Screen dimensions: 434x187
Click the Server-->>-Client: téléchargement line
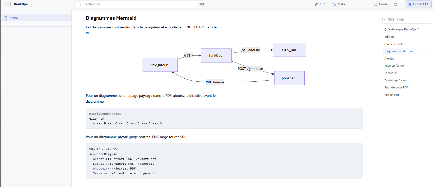click(123, 173)
